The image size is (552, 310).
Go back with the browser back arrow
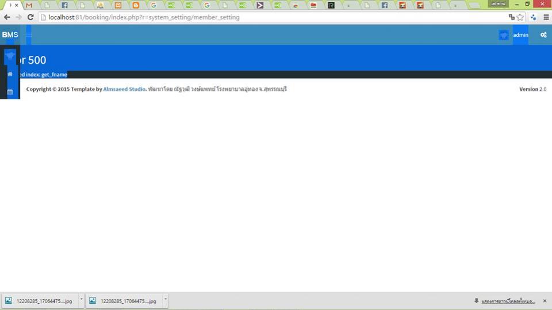point(7,17)
